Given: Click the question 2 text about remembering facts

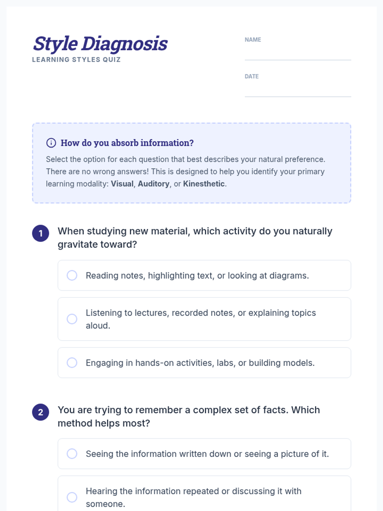Looking at the screenshot, I should pyautogui.click(x=189, y=416).
